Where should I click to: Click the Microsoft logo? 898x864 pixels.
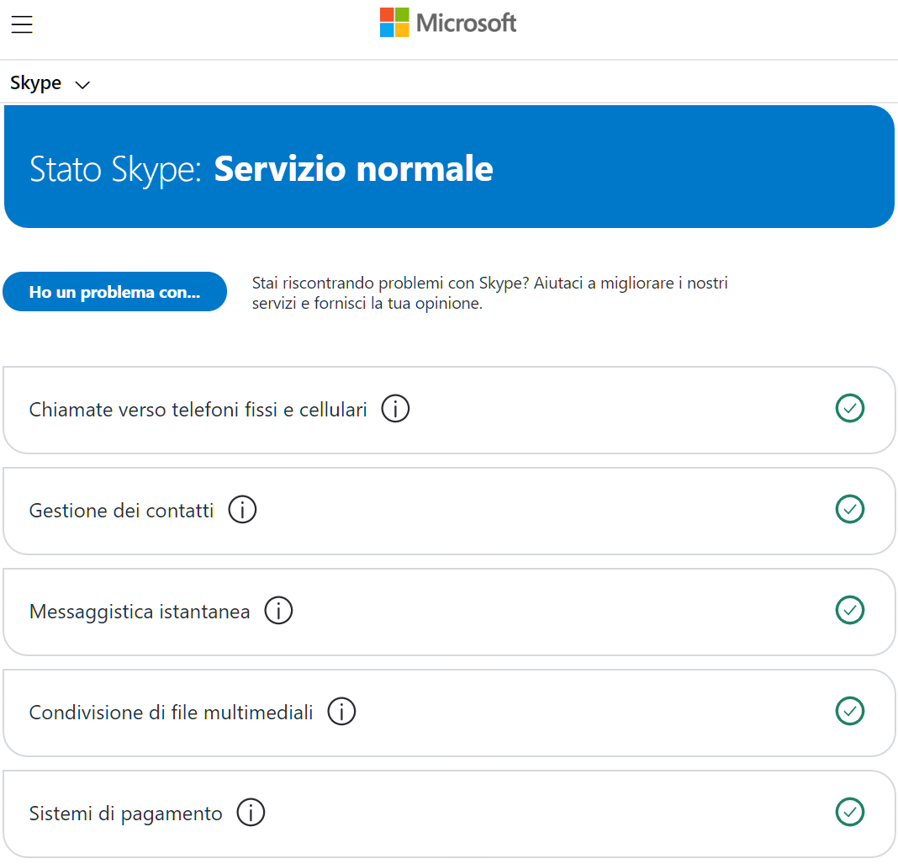pos(448,23)
